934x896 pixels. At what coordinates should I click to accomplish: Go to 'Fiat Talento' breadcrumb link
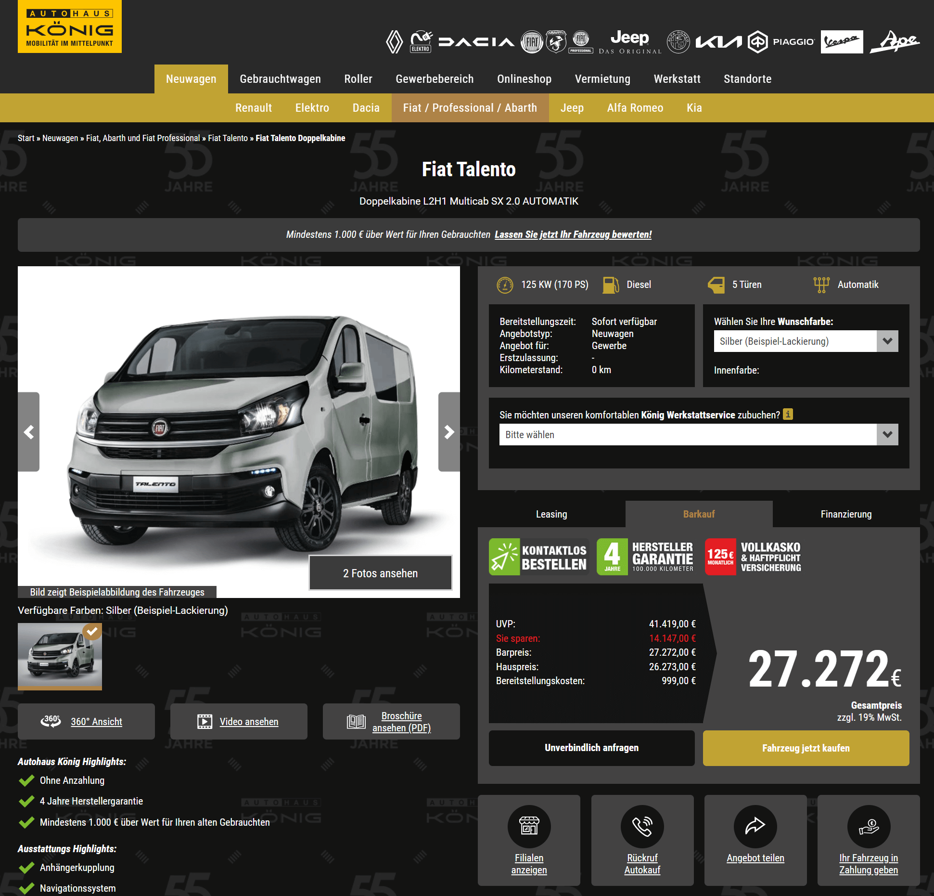228,138
